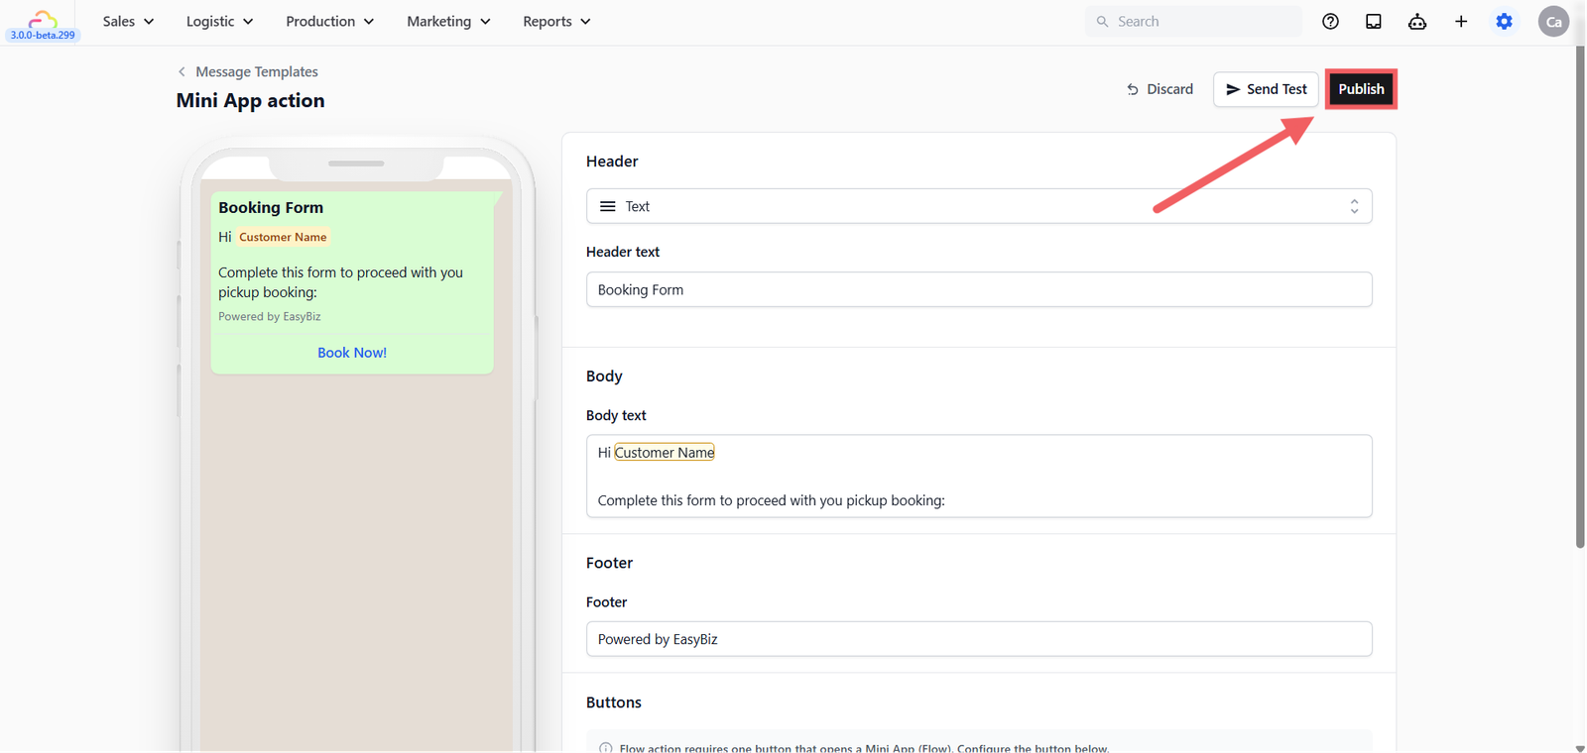Image resolution: width=1587 pixels, height=753 pixels.
Task: Open the bot assistant icon
Action: tap(1417, 21)
